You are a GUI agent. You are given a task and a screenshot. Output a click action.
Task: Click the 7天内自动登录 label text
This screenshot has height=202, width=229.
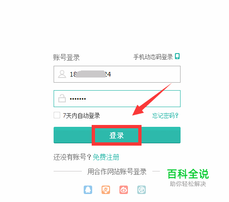pos(81,116)
